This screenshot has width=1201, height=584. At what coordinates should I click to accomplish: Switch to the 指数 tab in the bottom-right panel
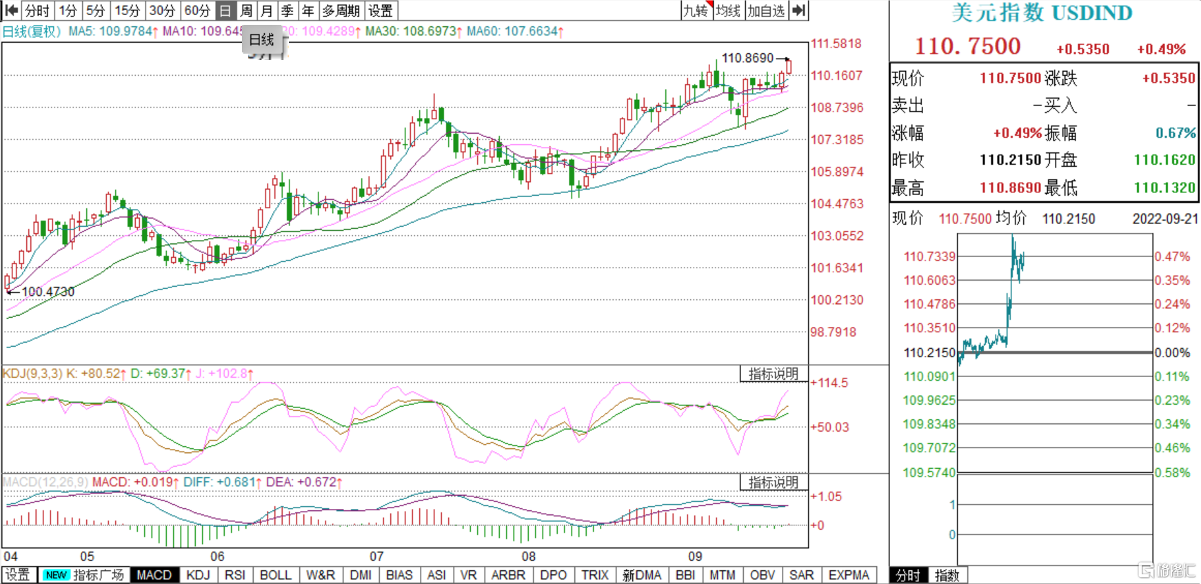coord(947,575)
